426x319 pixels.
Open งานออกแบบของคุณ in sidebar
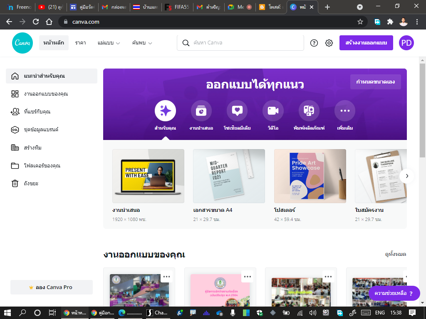pyautogui.click(x=52, y=94)
